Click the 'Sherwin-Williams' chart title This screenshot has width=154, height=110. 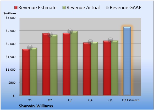(x=36, y=106)
